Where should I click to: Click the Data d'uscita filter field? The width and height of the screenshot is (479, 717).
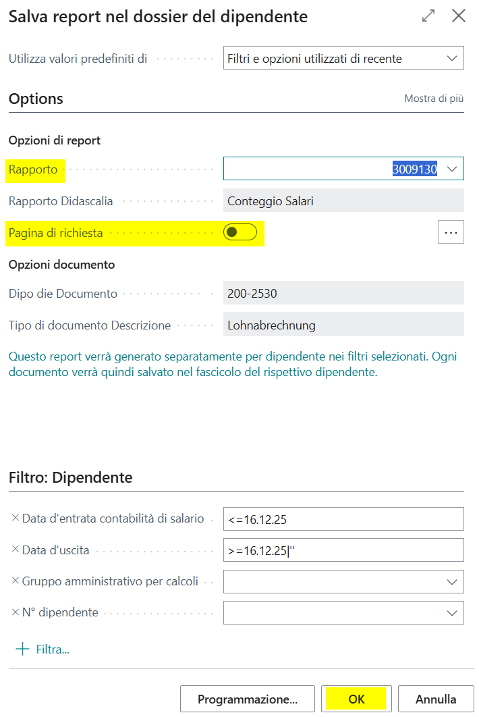(343, 550)
